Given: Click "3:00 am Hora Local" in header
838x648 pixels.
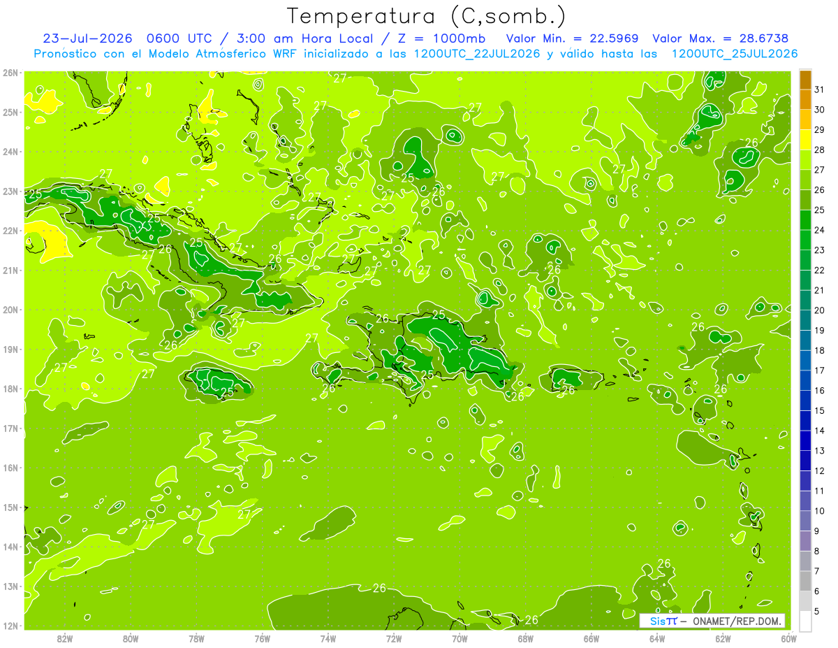Looking at the screenshot, I should pos(307,38).
